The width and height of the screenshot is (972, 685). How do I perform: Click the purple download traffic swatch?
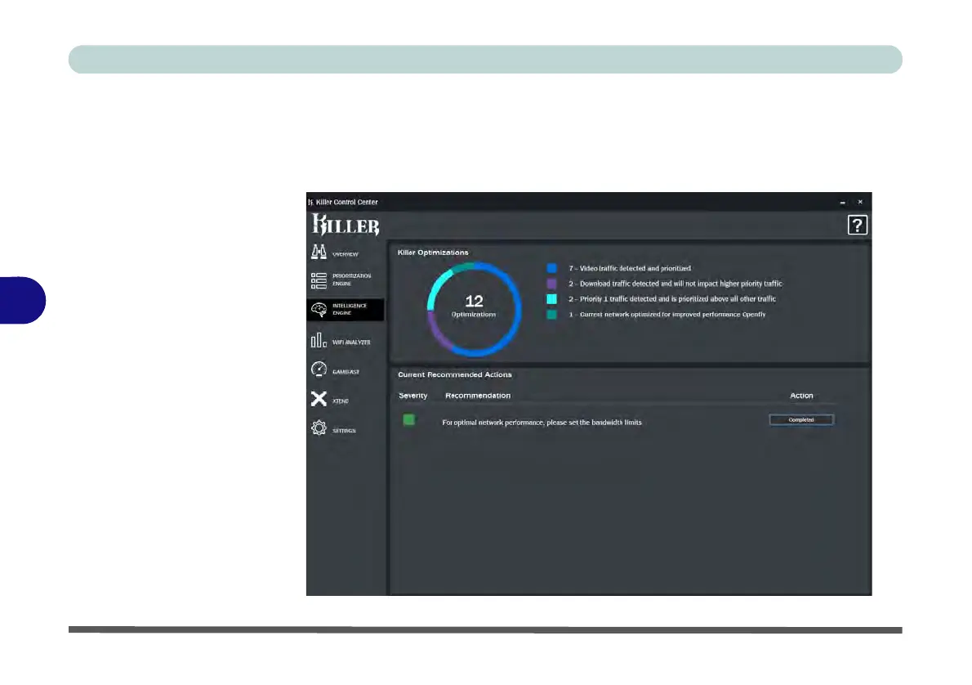(x=551, y=284)
